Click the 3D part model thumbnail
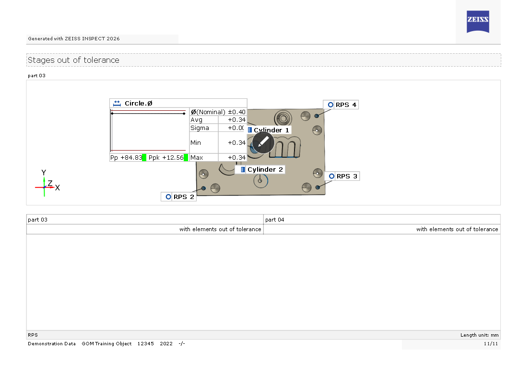The width and height of the screenshot is (531, 375). [x=288, y=177]
